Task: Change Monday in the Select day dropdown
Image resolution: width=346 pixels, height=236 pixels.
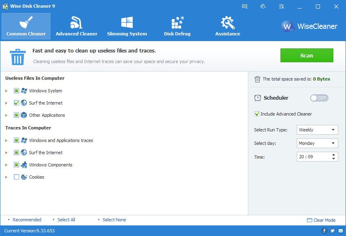Action: coord(317,143)
